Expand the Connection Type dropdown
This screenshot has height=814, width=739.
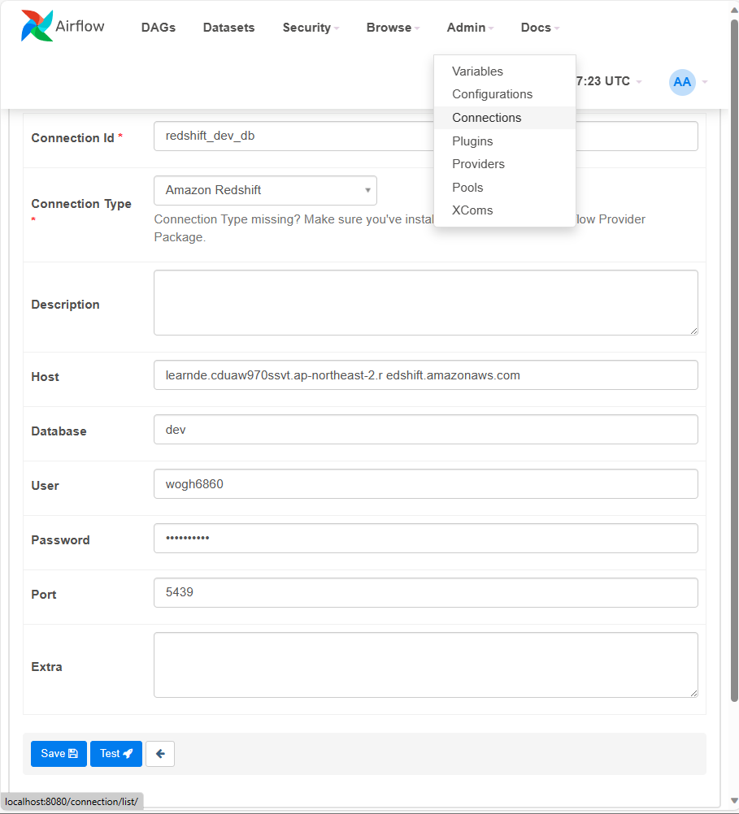click(265, 191)
